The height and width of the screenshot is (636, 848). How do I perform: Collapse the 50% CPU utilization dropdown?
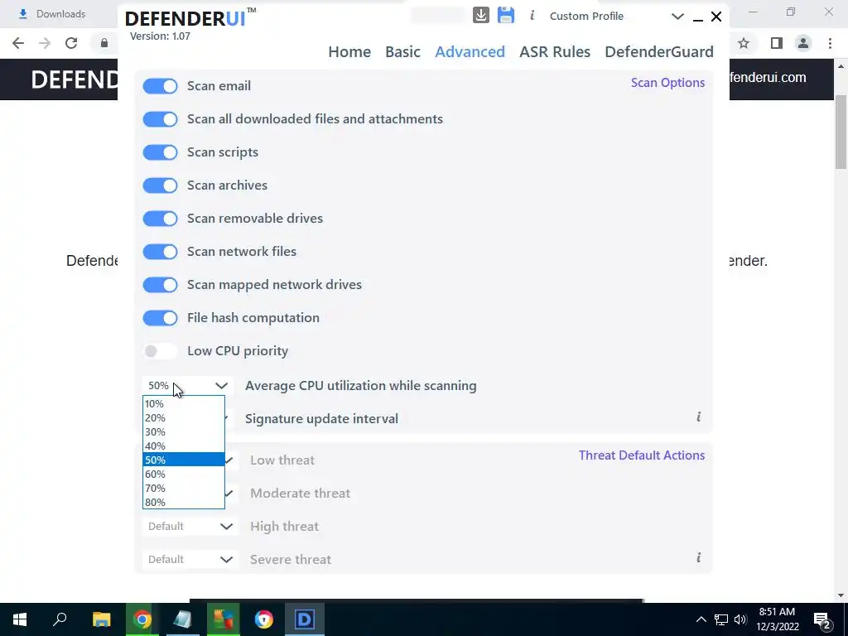tap(187, 386)
